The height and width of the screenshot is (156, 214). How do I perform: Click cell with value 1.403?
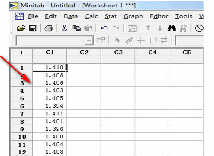pos(50,91)
